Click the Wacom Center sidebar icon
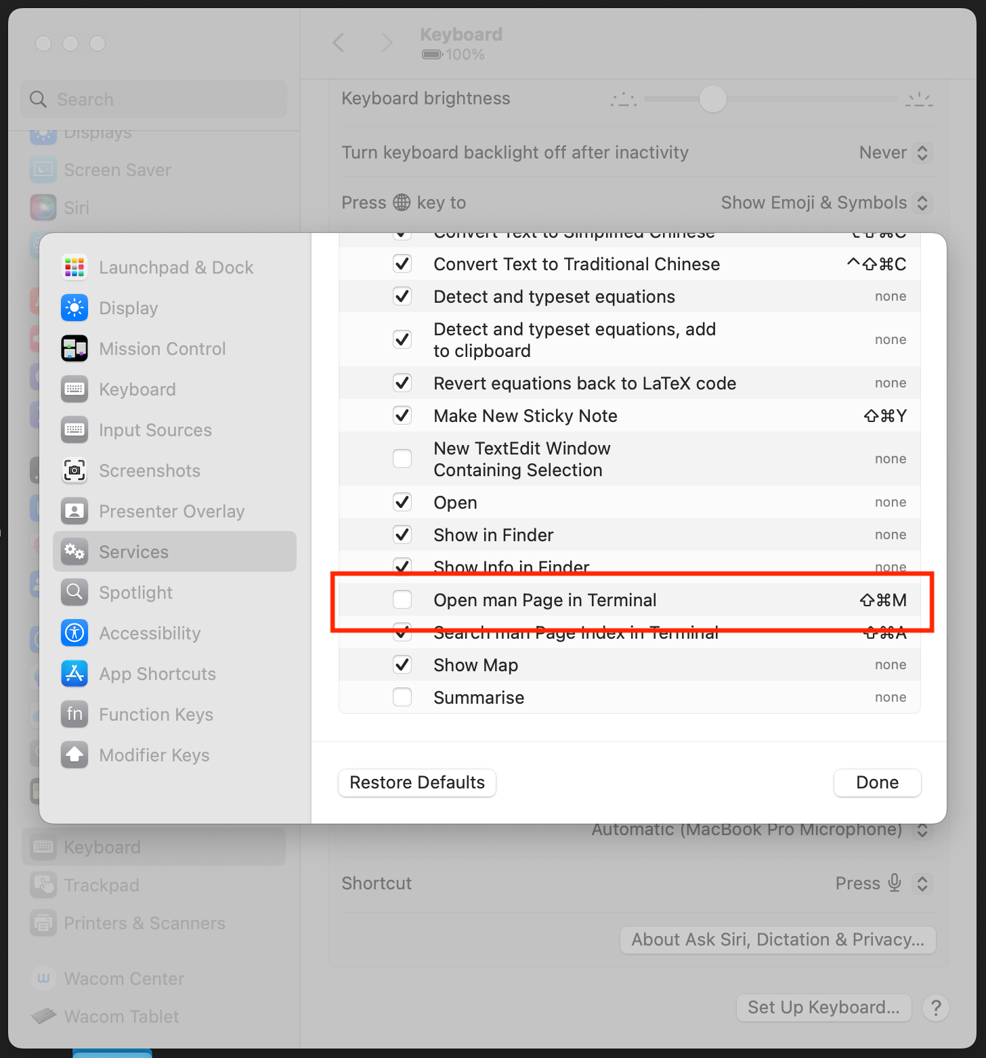Image resolution: width=986 pixels, height=1058 pixels. tap(43, 978)
